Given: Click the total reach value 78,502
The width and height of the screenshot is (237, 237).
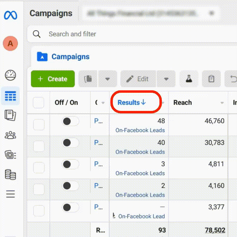Looking at the screenshot, I should (x=215, y=230).
